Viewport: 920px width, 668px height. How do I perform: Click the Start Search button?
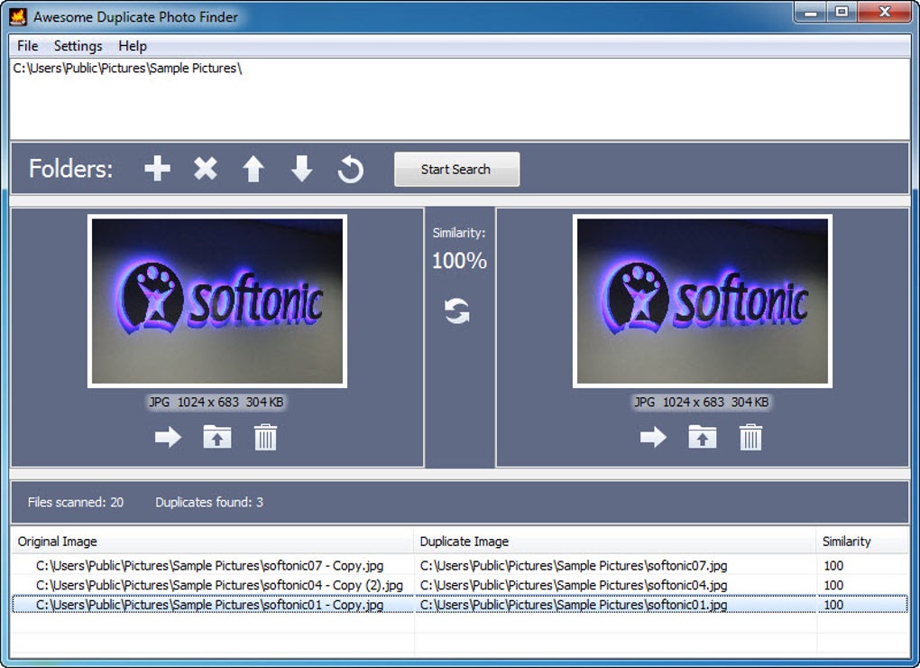point(456,169)
